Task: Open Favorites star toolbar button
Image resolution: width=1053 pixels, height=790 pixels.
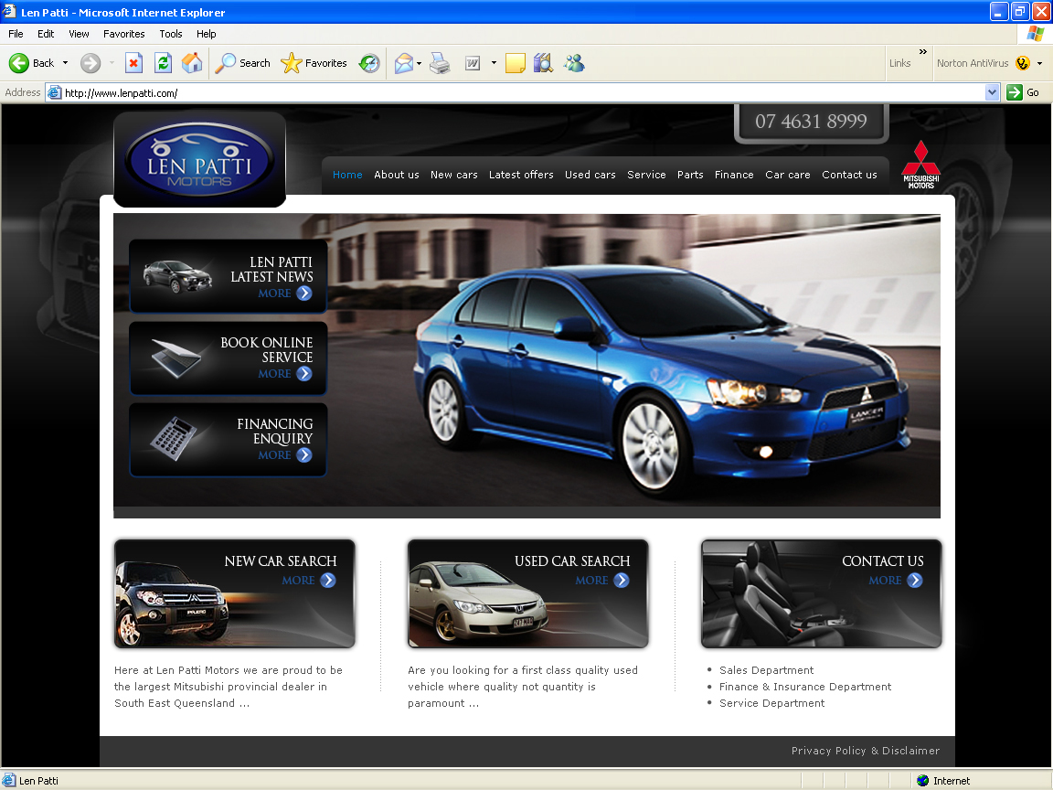Action: [314, 63]
